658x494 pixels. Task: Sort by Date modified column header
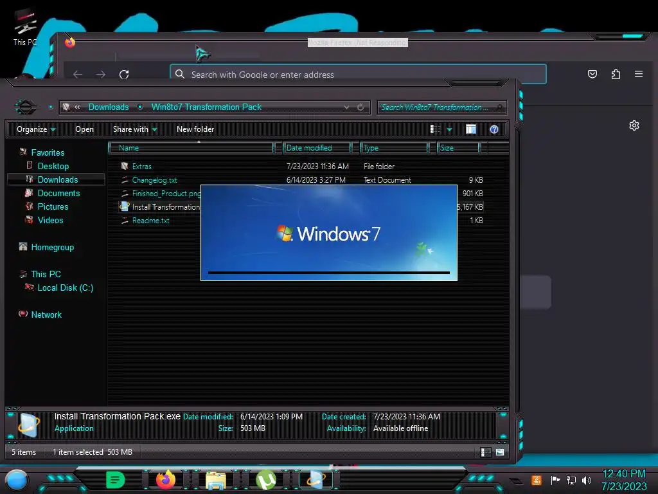[317, 148]
